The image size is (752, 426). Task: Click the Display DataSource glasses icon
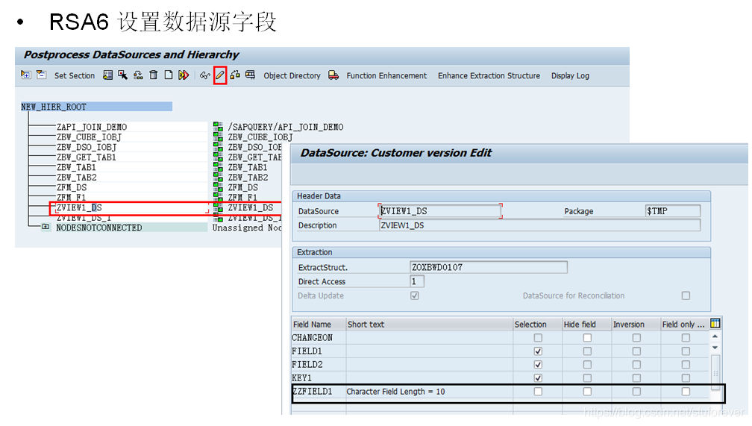(205, 75)
